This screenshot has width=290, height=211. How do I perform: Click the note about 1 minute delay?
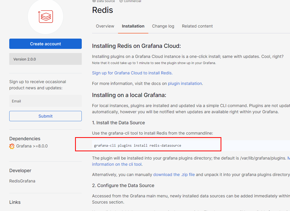tap(154, 63)
